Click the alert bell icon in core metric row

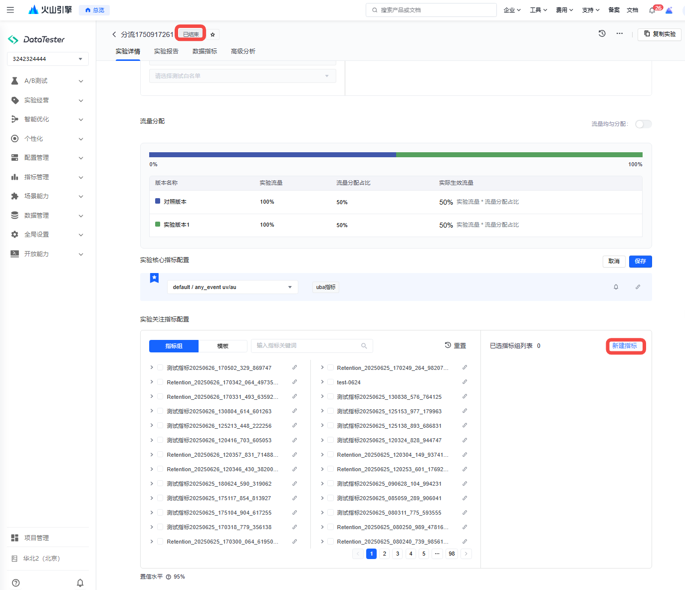616,287
